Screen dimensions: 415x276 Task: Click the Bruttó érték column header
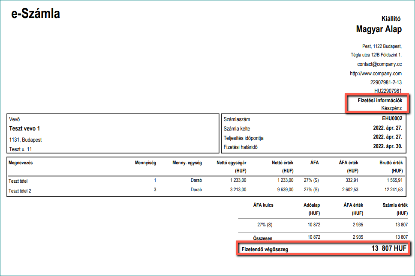click(x=391, y=163)
